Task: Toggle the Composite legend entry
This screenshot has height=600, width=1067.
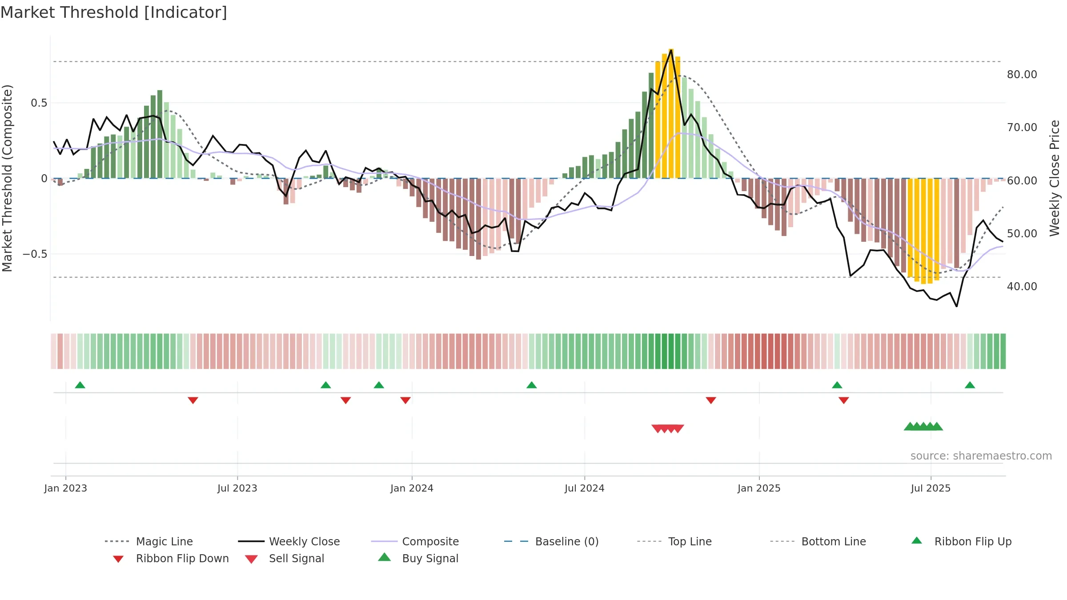Action: 415,541
